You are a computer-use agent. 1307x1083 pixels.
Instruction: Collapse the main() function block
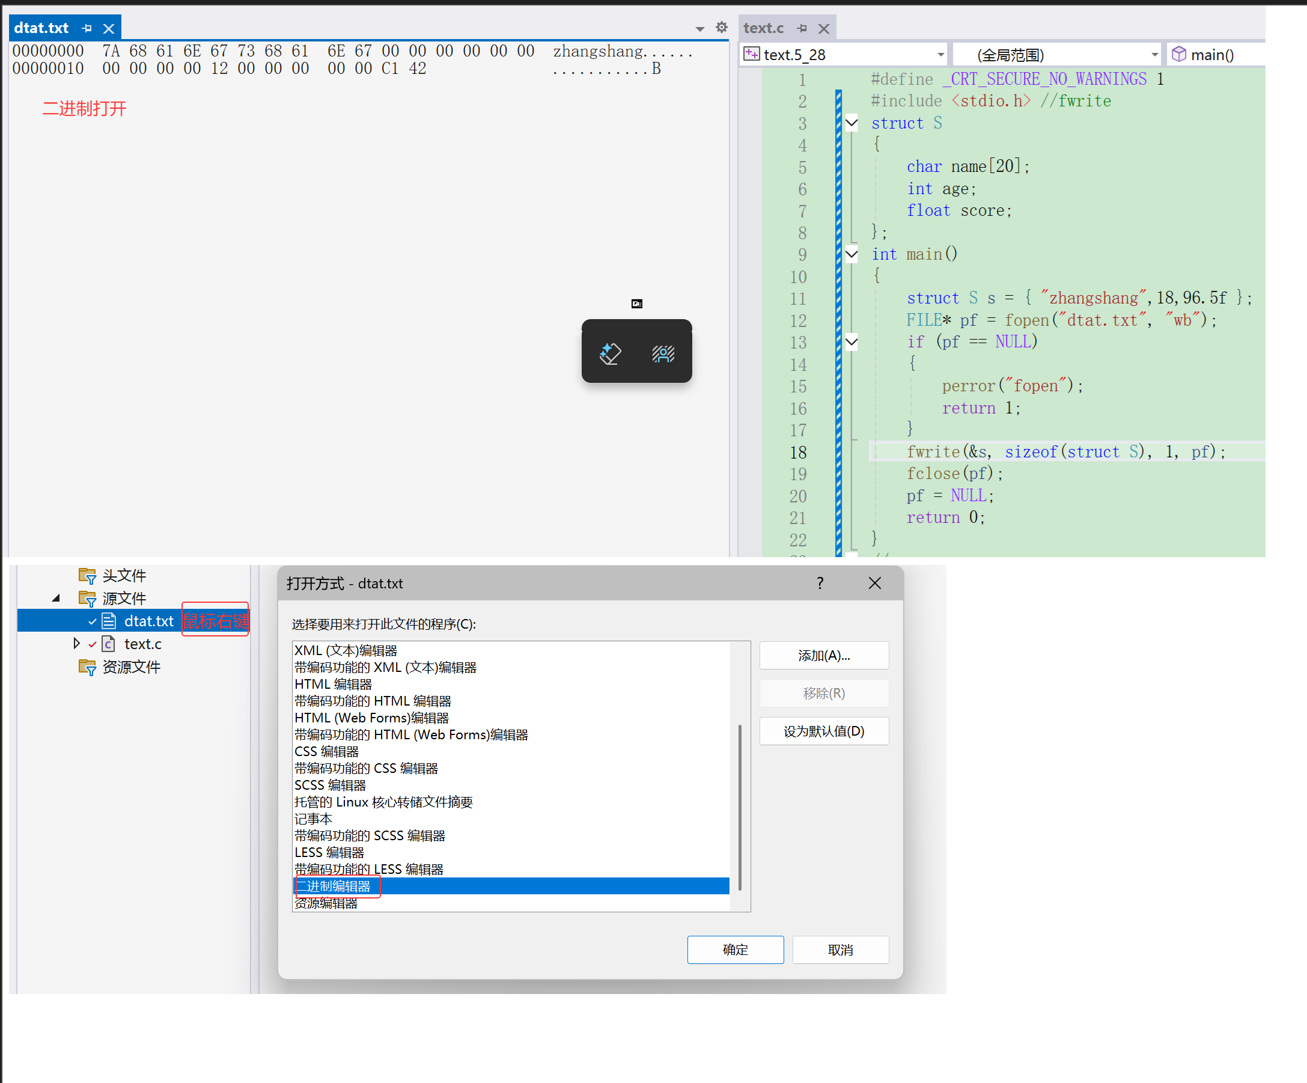[x=852, y=254]
